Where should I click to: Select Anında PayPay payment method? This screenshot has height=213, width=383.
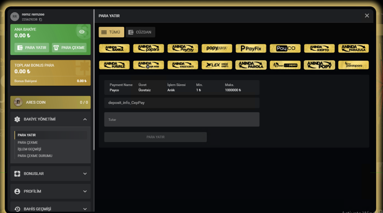[183, 48]
